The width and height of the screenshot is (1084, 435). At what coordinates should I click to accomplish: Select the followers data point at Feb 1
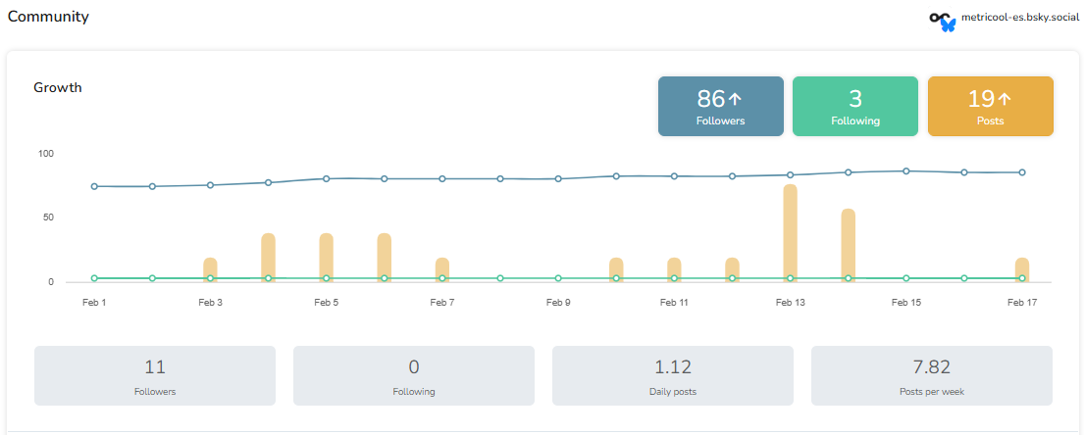[x=94, y=186]
